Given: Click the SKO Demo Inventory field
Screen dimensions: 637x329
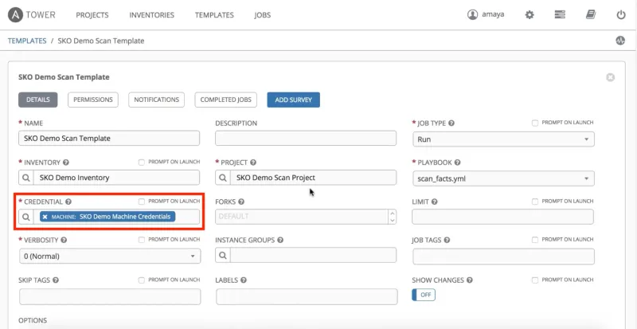Looking at the screenshot, I should tap(117, 178).
